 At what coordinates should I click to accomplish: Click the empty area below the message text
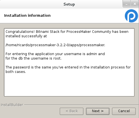pyautogui.click(x=69, y=85)
